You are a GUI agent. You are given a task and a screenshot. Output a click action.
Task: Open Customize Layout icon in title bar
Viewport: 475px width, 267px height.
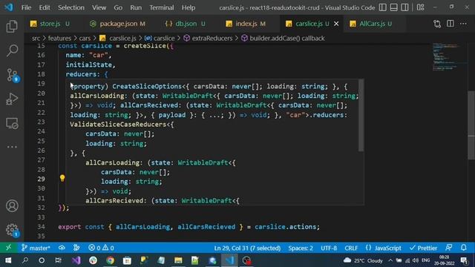point(420,7)
